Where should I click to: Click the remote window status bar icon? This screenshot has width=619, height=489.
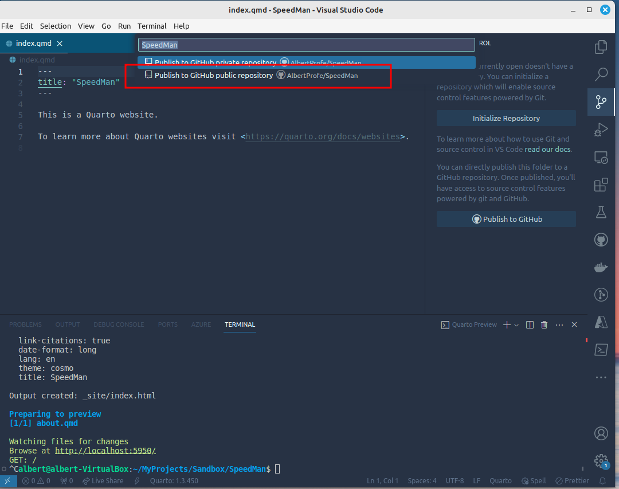pos(8,481)
